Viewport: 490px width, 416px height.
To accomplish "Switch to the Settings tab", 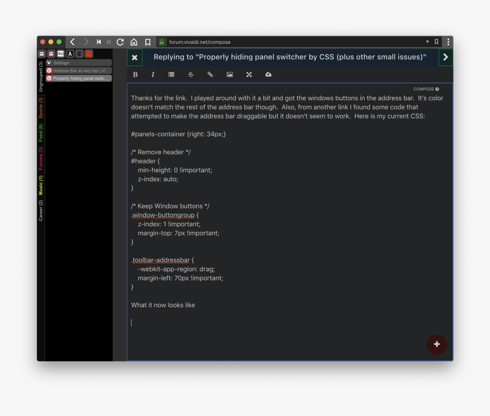I will click(x=79, y=63).
